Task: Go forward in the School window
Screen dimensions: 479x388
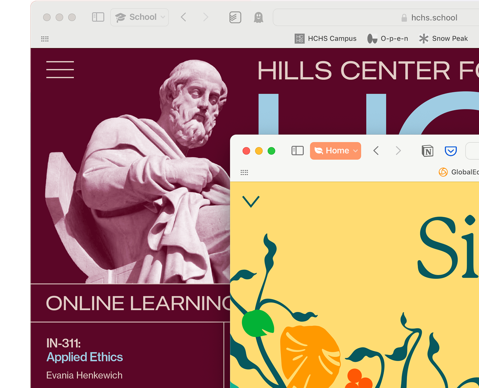Action: point(206,17)
